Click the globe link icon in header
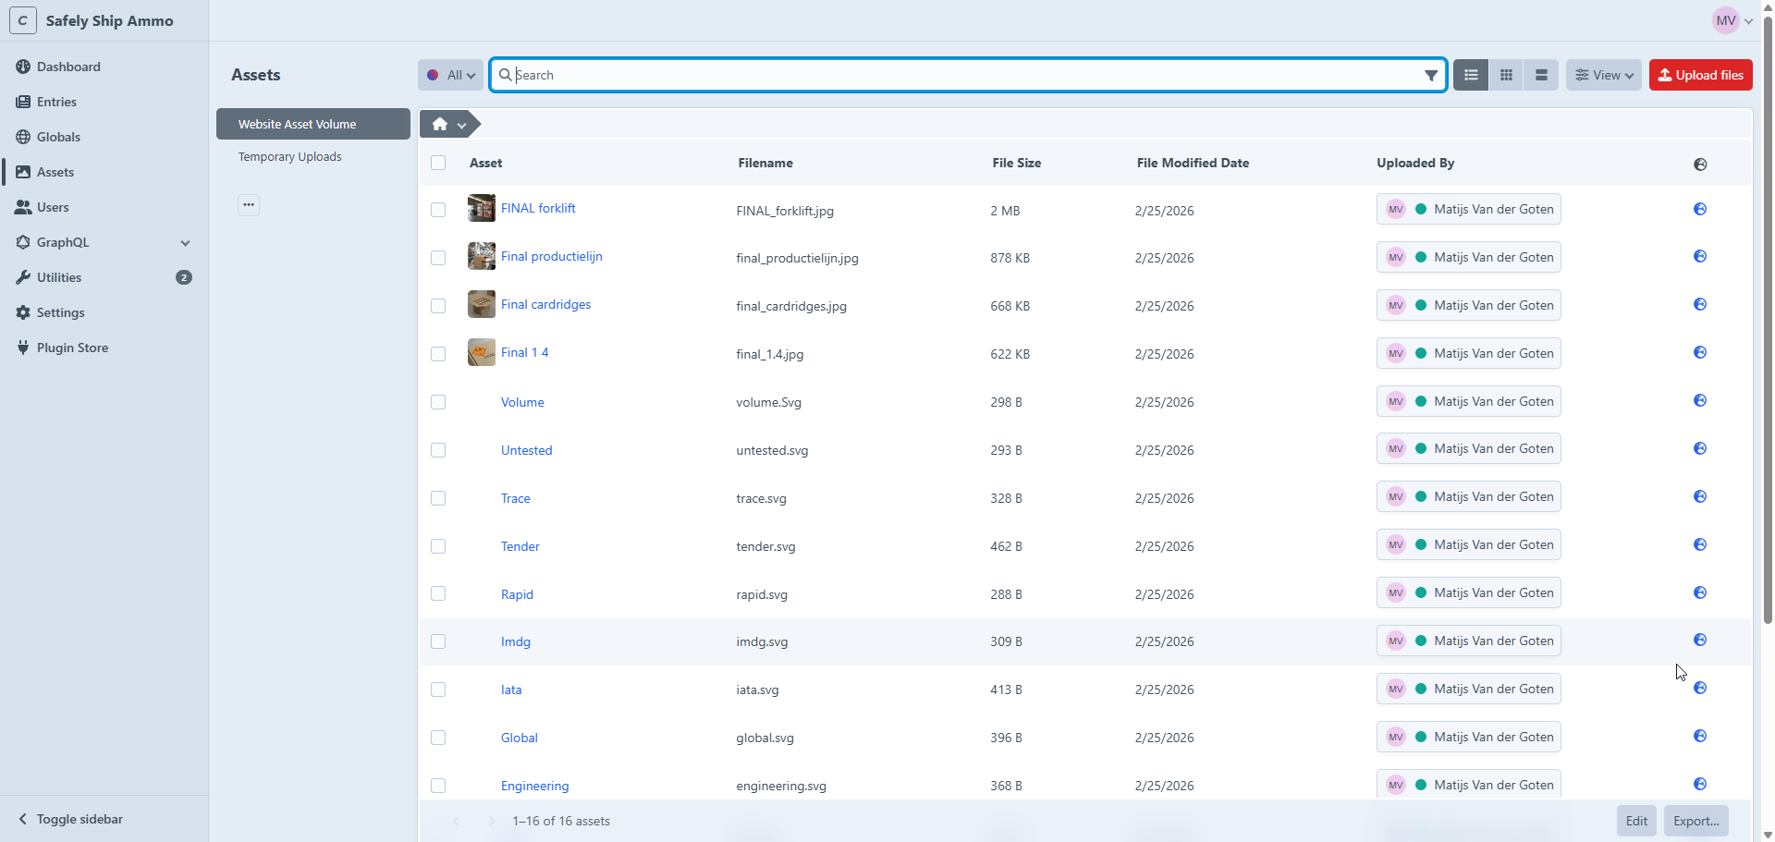 click(1700, 165)
